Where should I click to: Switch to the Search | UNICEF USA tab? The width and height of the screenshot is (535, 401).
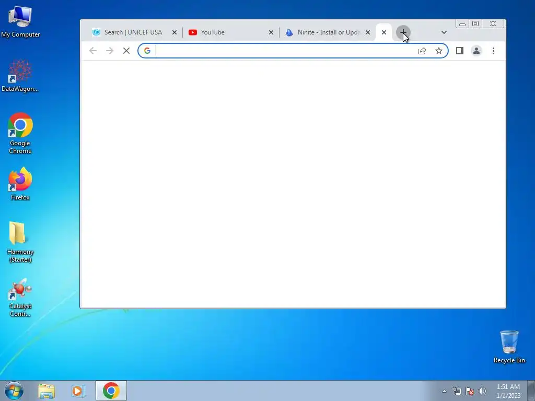(134, 32)
